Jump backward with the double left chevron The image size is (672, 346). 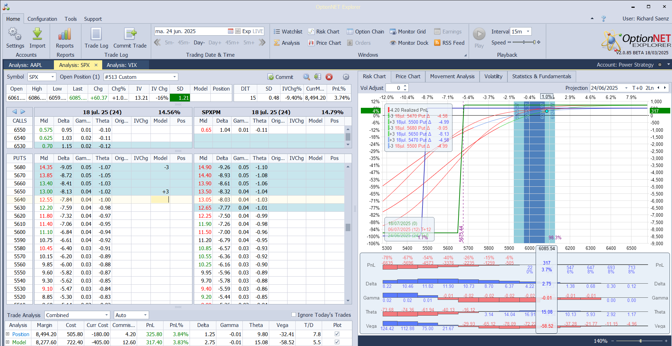point(158,42)
